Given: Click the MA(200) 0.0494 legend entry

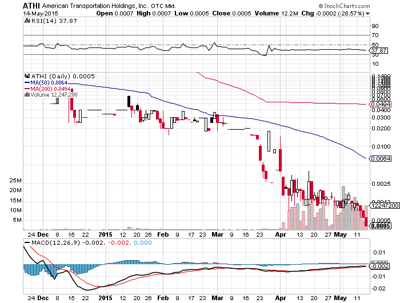Looking at the screenshot, I should (x=47, y=89).
